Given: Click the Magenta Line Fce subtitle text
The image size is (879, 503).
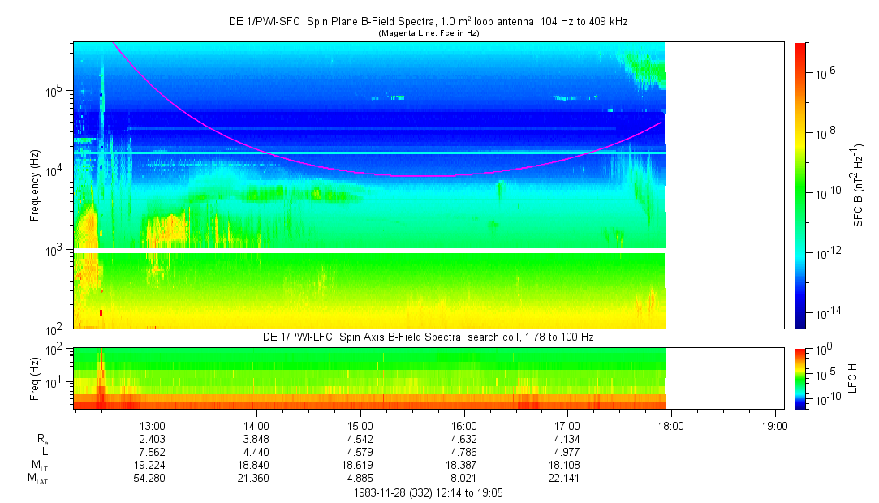Looking at the screenshot, I should point(427,33).
